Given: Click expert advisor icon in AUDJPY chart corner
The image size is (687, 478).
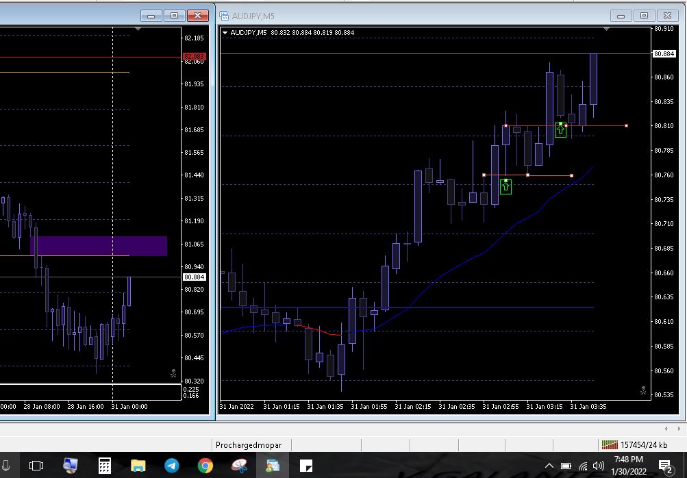Looking at the screenshot, I should point(642,391).
